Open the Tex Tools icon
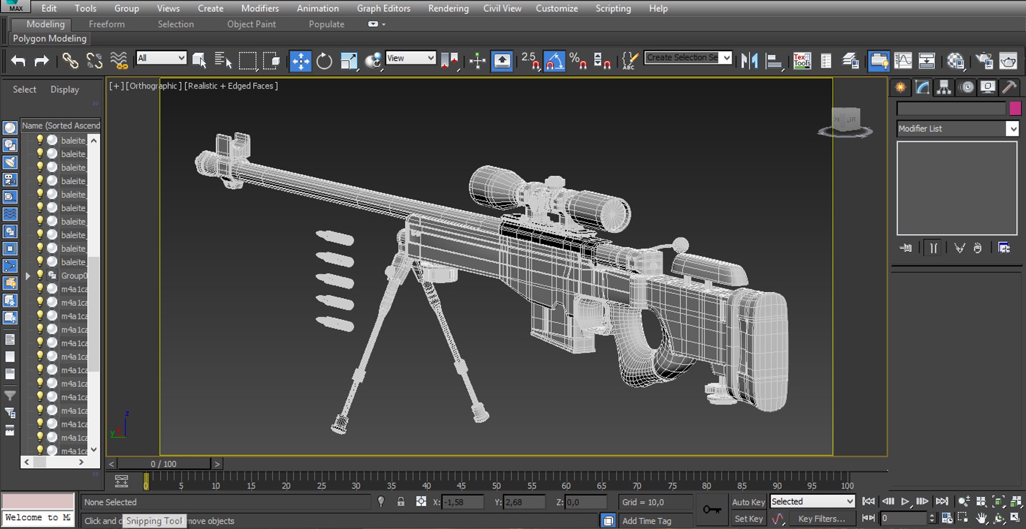 tap(802, 61)
